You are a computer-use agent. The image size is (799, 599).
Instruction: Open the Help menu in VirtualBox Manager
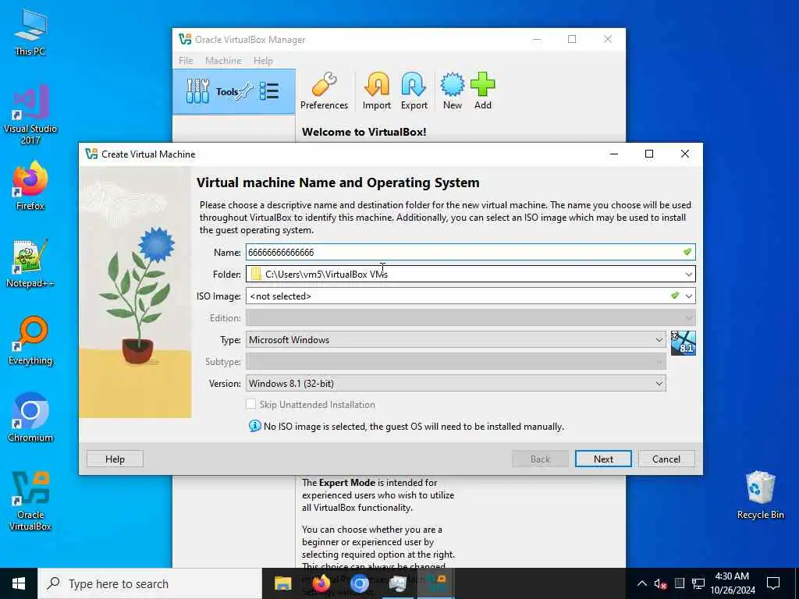coord(263,60)
